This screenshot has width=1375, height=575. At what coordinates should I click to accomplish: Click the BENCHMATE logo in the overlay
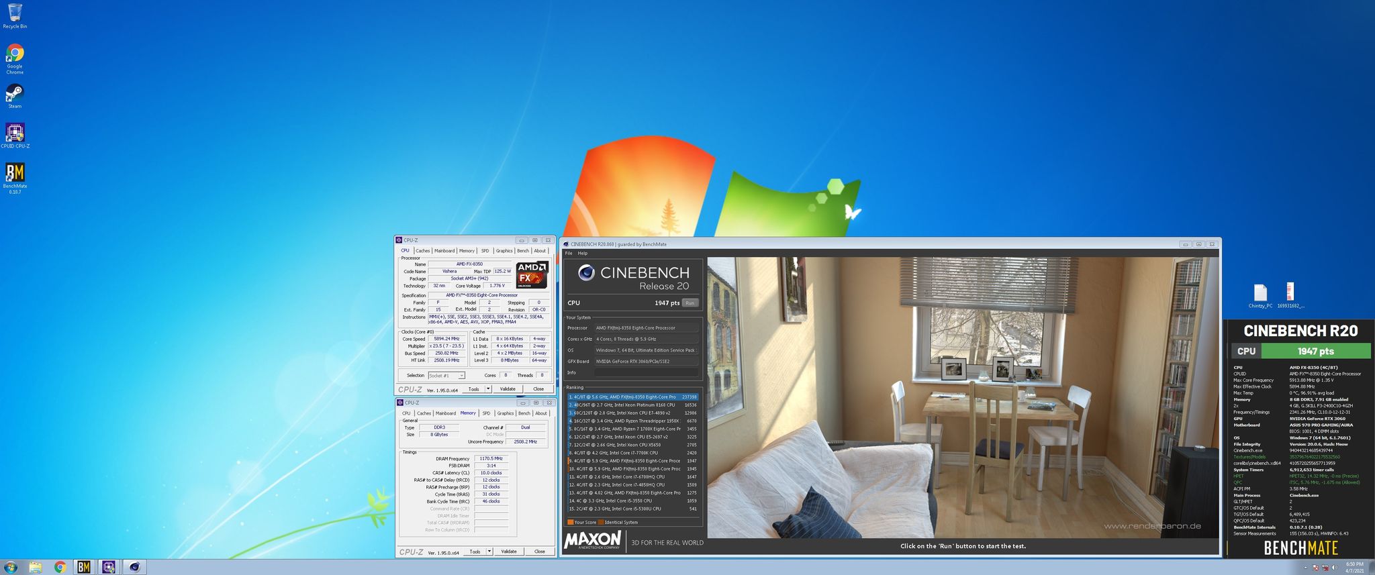coord(1300,547)
